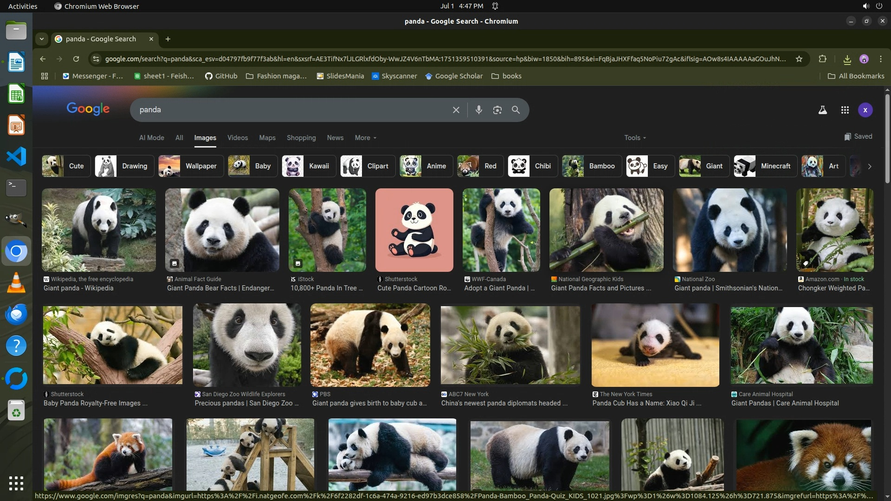
Task: Expand the More search categories dropdown
Action: (x=365, y=138)
